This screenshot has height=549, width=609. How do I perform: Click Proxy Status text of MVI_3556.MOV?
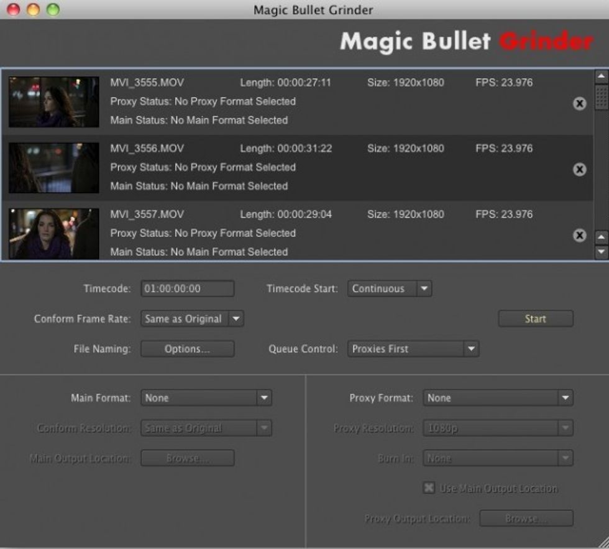(x=203, y=167)
